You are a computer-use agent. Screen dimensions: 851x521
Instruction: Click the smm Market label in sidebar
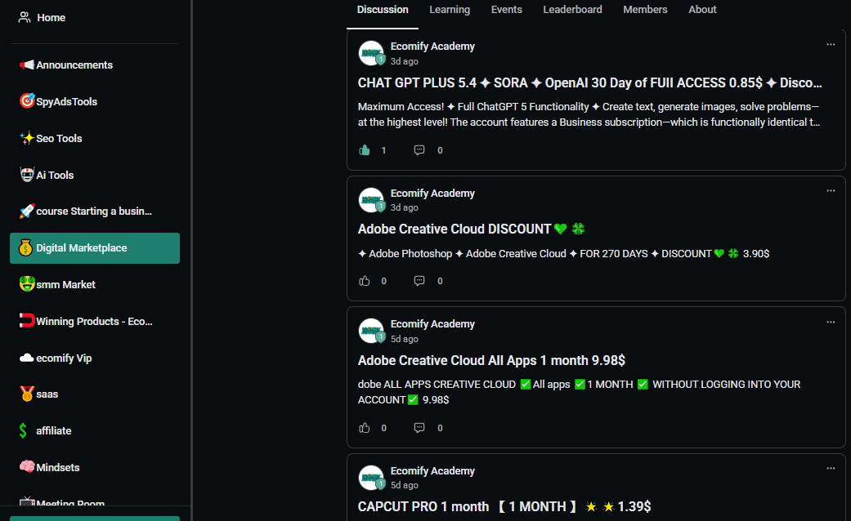[x=65, y=285]
